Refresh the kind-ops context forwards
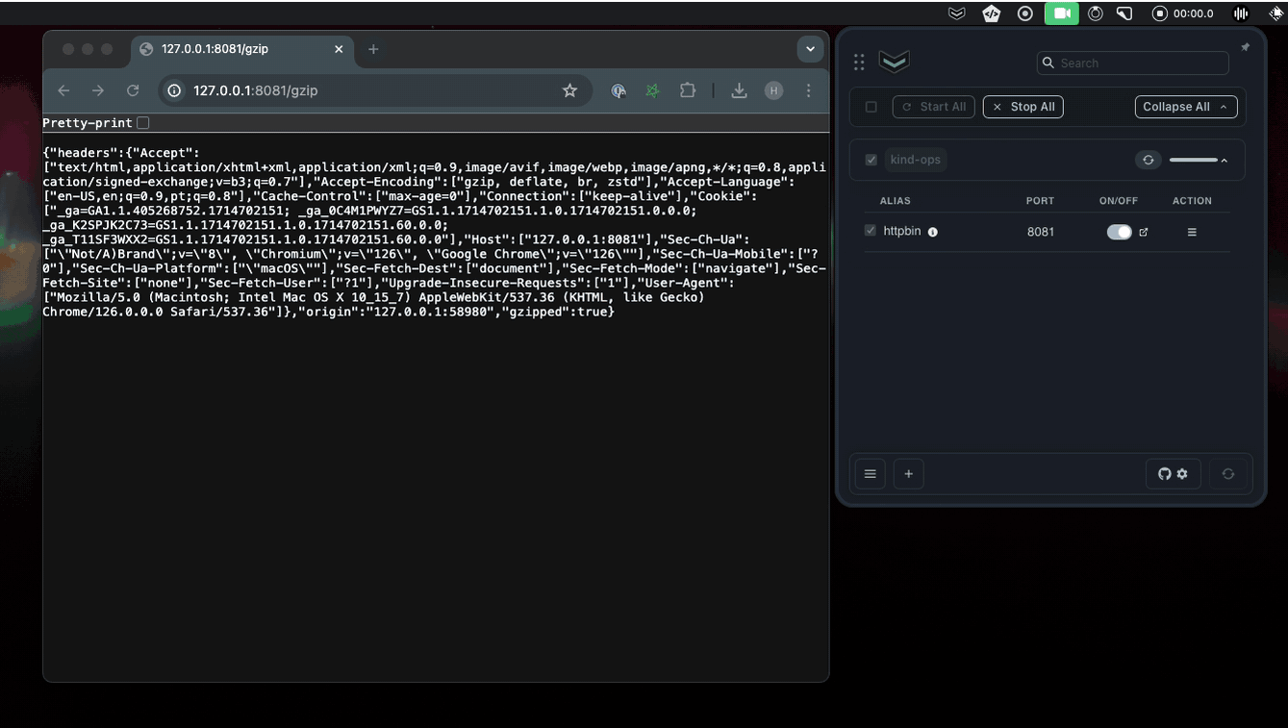The width and height of the screenshot is (1288, 728). (x=1148, y=160)
